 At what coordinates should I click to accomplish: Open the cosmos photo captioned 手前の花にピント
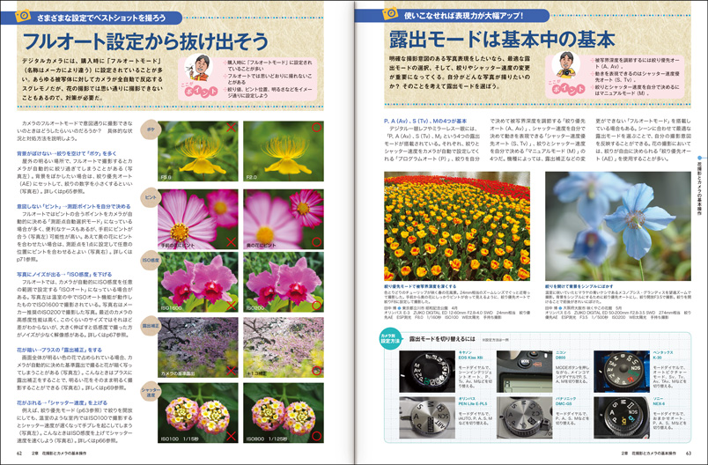198,219
